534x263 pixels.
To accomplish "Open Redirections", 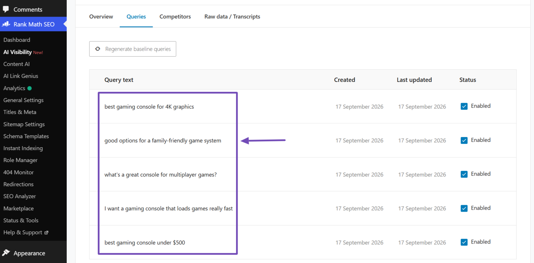I will (x=18, y=184).
